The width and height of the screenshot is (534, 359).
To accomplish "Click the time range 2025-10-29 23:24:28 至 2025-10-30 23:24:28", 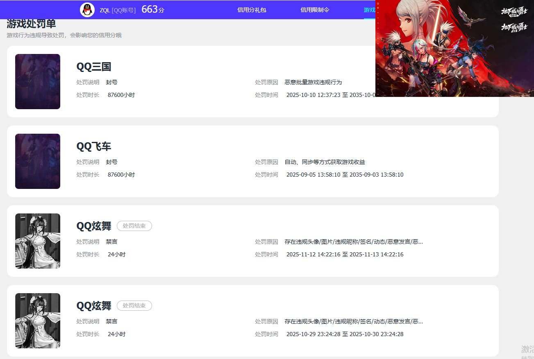I will click(345, 334).
